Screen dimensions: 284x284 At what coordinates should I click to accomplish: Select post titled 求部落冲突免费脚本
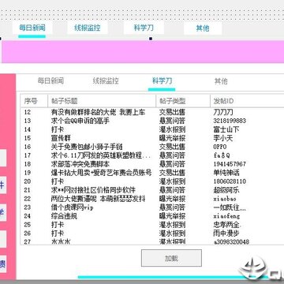[80, 164]
